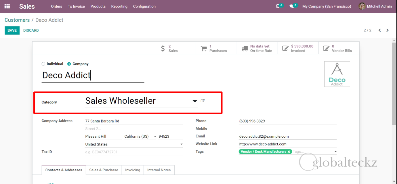The image size is (397, 184).
Task: Go to previous record arrow
Action: pyautogui.click(x=380, y=30)
